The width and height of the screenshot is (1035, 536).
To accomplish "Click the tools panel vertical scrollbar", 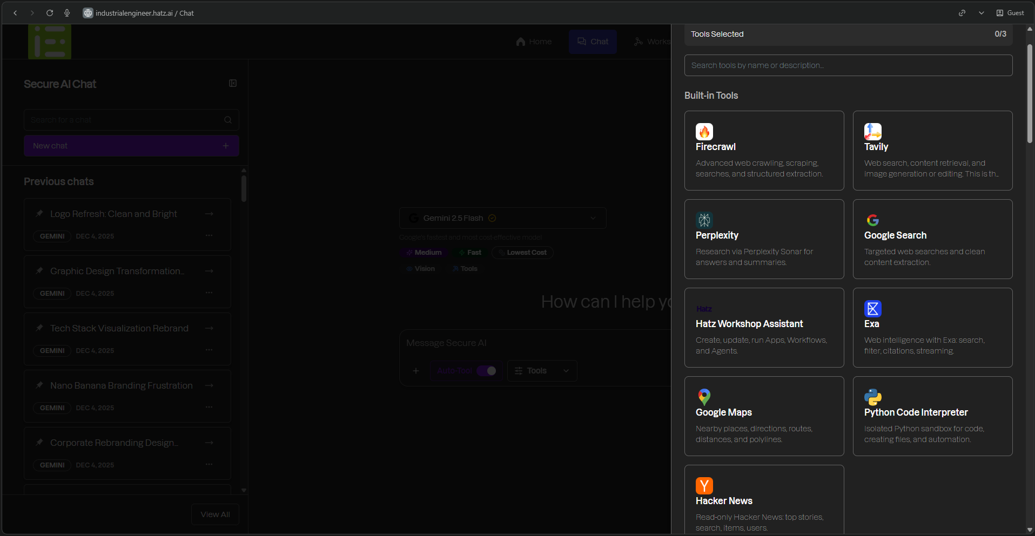I will click(1030, 94).
